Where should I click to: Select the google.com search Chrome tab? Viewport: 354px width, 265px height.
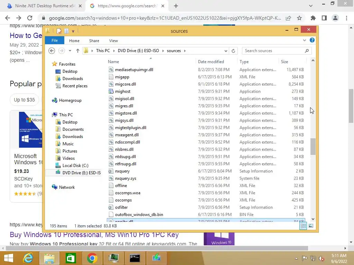(127, 6)
